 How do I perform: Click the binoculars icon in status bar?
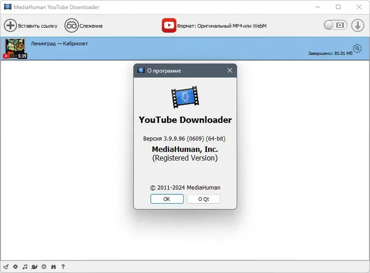[x=54, y=267]
